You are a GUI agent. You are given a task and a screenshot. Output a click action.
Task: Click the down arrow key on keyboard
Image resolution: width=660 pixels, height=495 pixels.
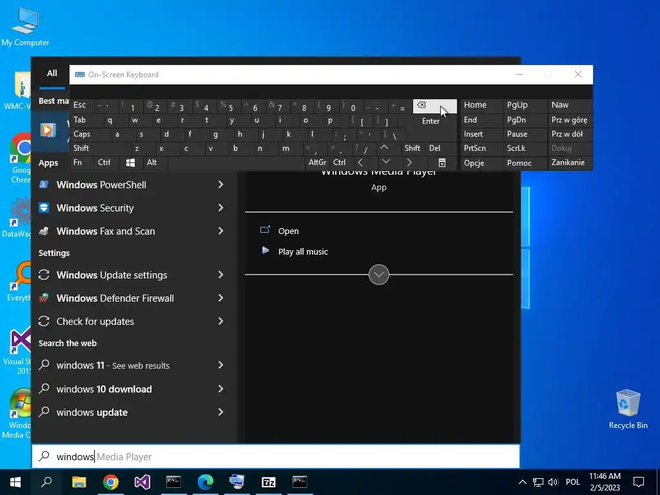tap(385, 162)
